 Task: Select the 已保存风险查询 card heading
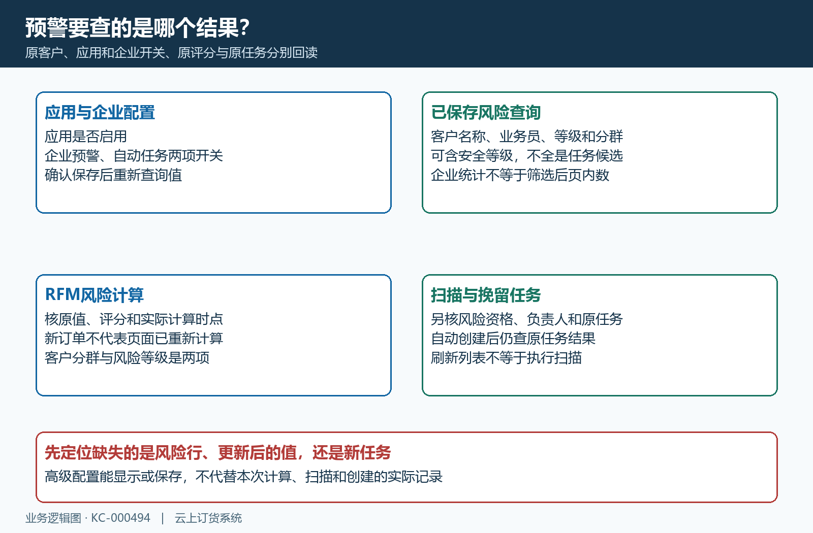pos(486,113)
